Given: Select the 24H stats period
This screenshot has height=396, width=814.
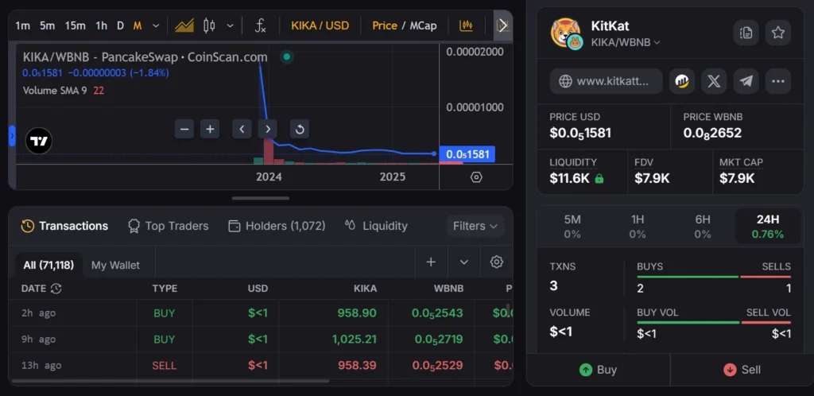Looking at the screenshot, I should [768, 227].
